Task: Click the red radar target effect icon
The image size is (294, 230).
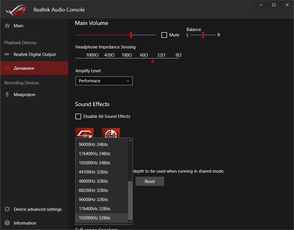Action: (111, 133)
